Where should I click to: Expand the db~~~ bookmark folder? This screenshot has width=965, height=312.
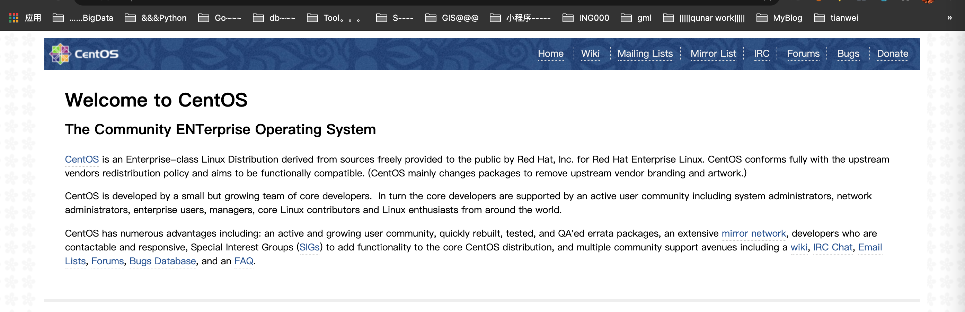coord(274,18)
